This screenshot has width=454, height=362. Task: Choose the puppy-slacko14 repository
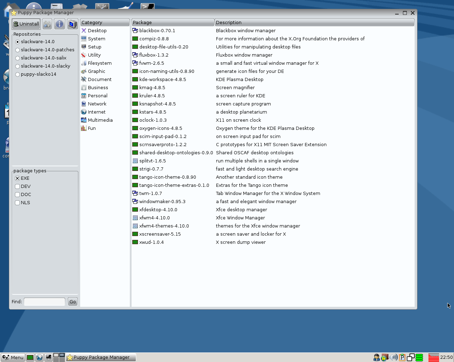coord(17,74)
